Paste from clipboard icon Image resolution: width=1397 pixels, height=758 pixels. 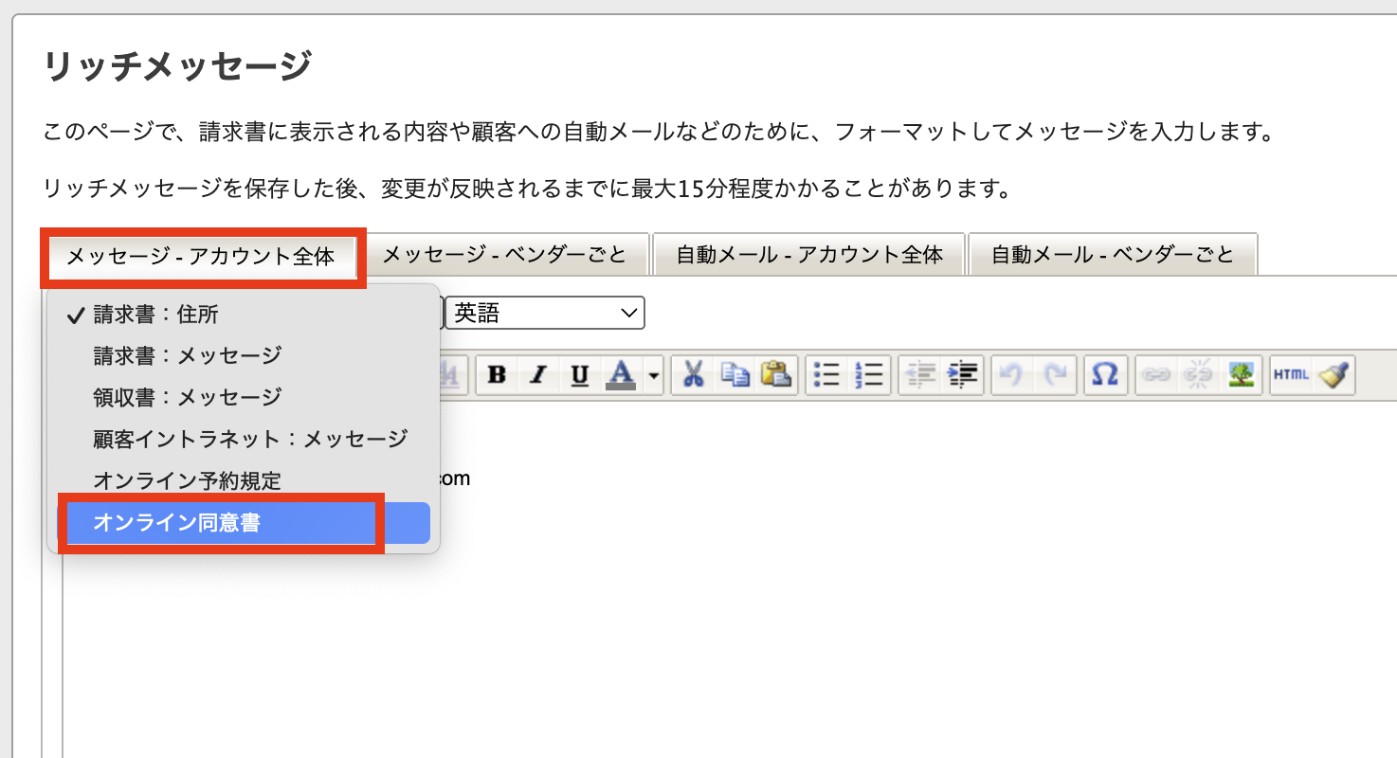tap(776, 376)
